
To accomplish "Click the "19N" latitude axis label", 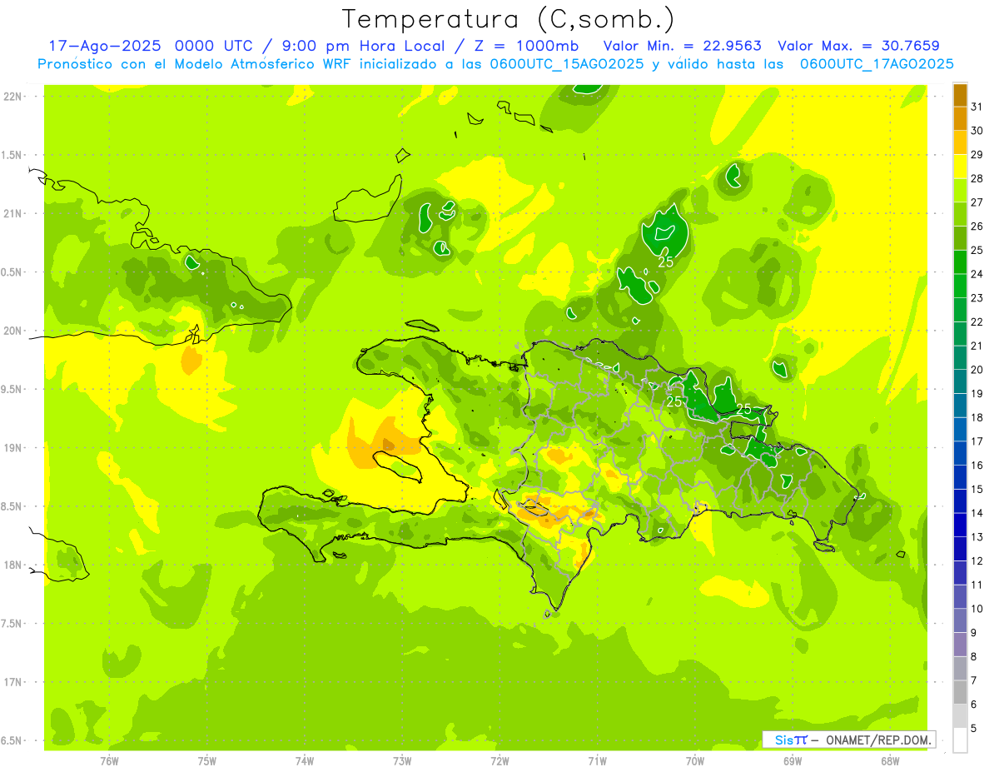I will pos(12,447).
